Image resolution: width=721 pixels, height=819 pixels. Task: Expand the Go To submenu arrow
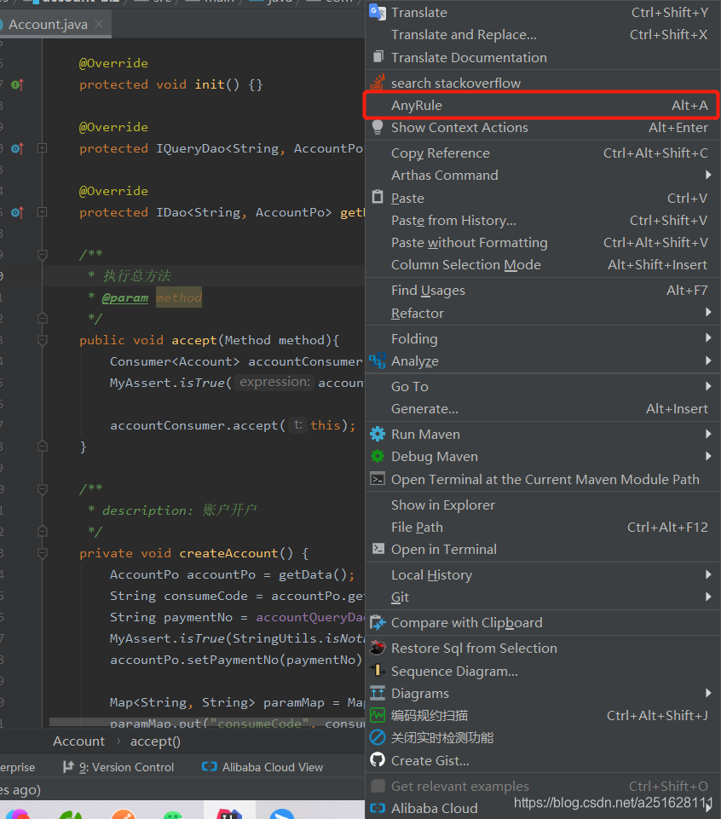click(708, 386)
